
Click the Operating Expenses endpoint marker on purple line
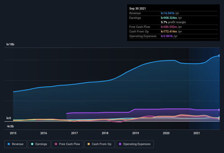tap(219, 110)
